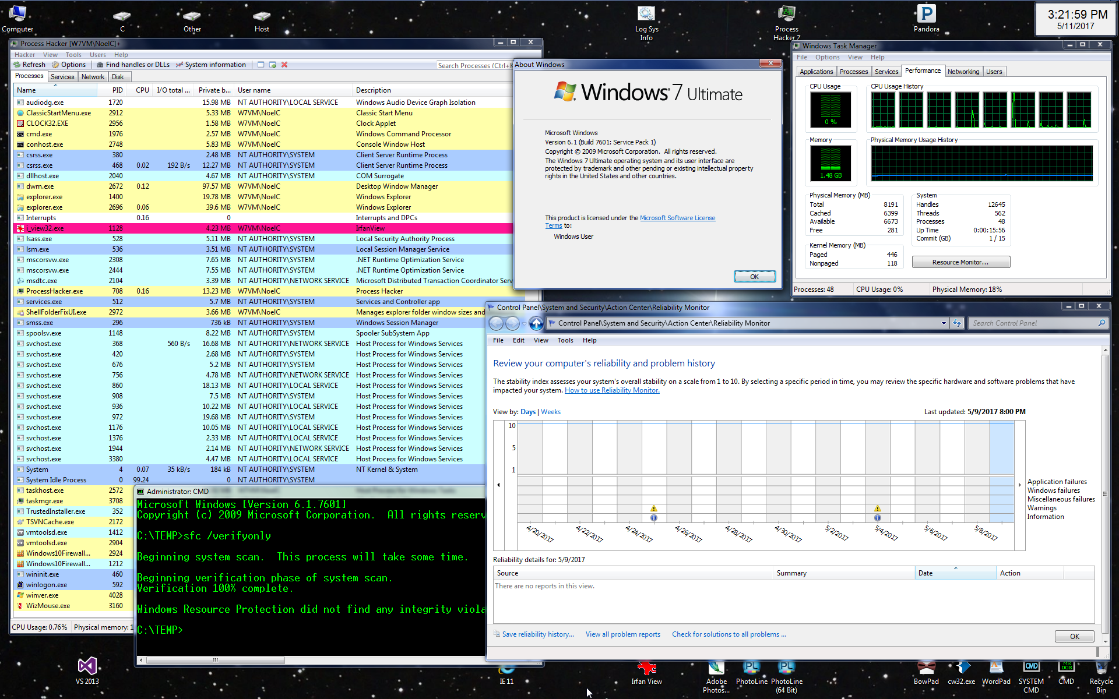Screen dimensions: 1119x699
Task: Click the find window icon in Process Hacker
Action: pyautogui.click(x=261, y=65)
